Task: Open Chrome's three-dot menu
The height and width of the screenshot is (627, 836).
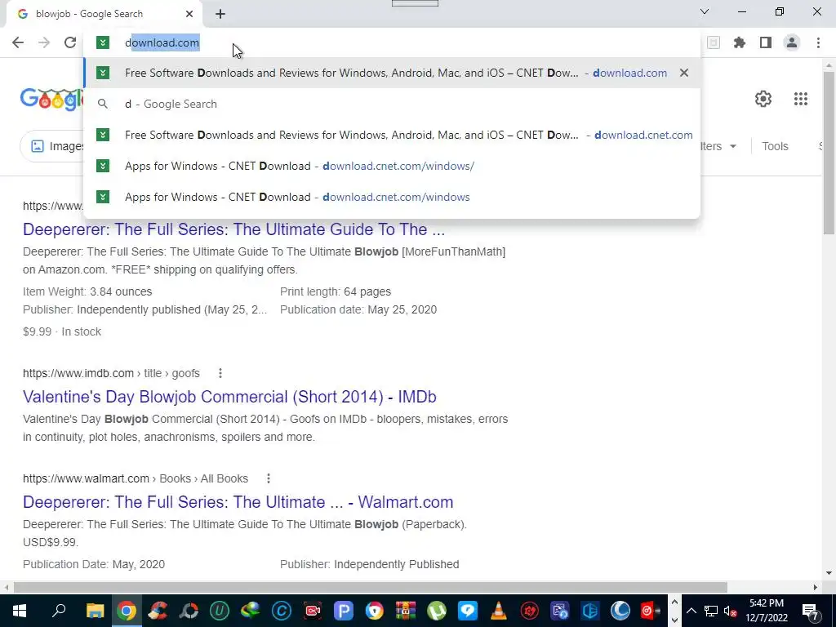Action: click(x=818, y=42)
